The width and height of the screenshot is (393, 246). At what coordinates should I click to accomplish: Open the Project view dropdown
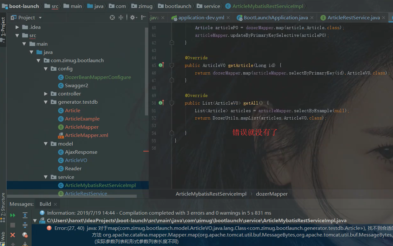coord(40,18)
